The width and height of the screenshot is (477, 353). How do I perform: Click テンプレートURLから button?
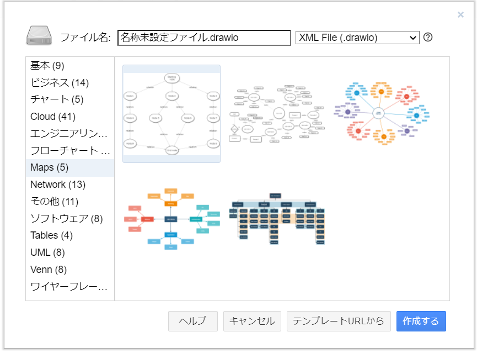[x=337, y=321]
